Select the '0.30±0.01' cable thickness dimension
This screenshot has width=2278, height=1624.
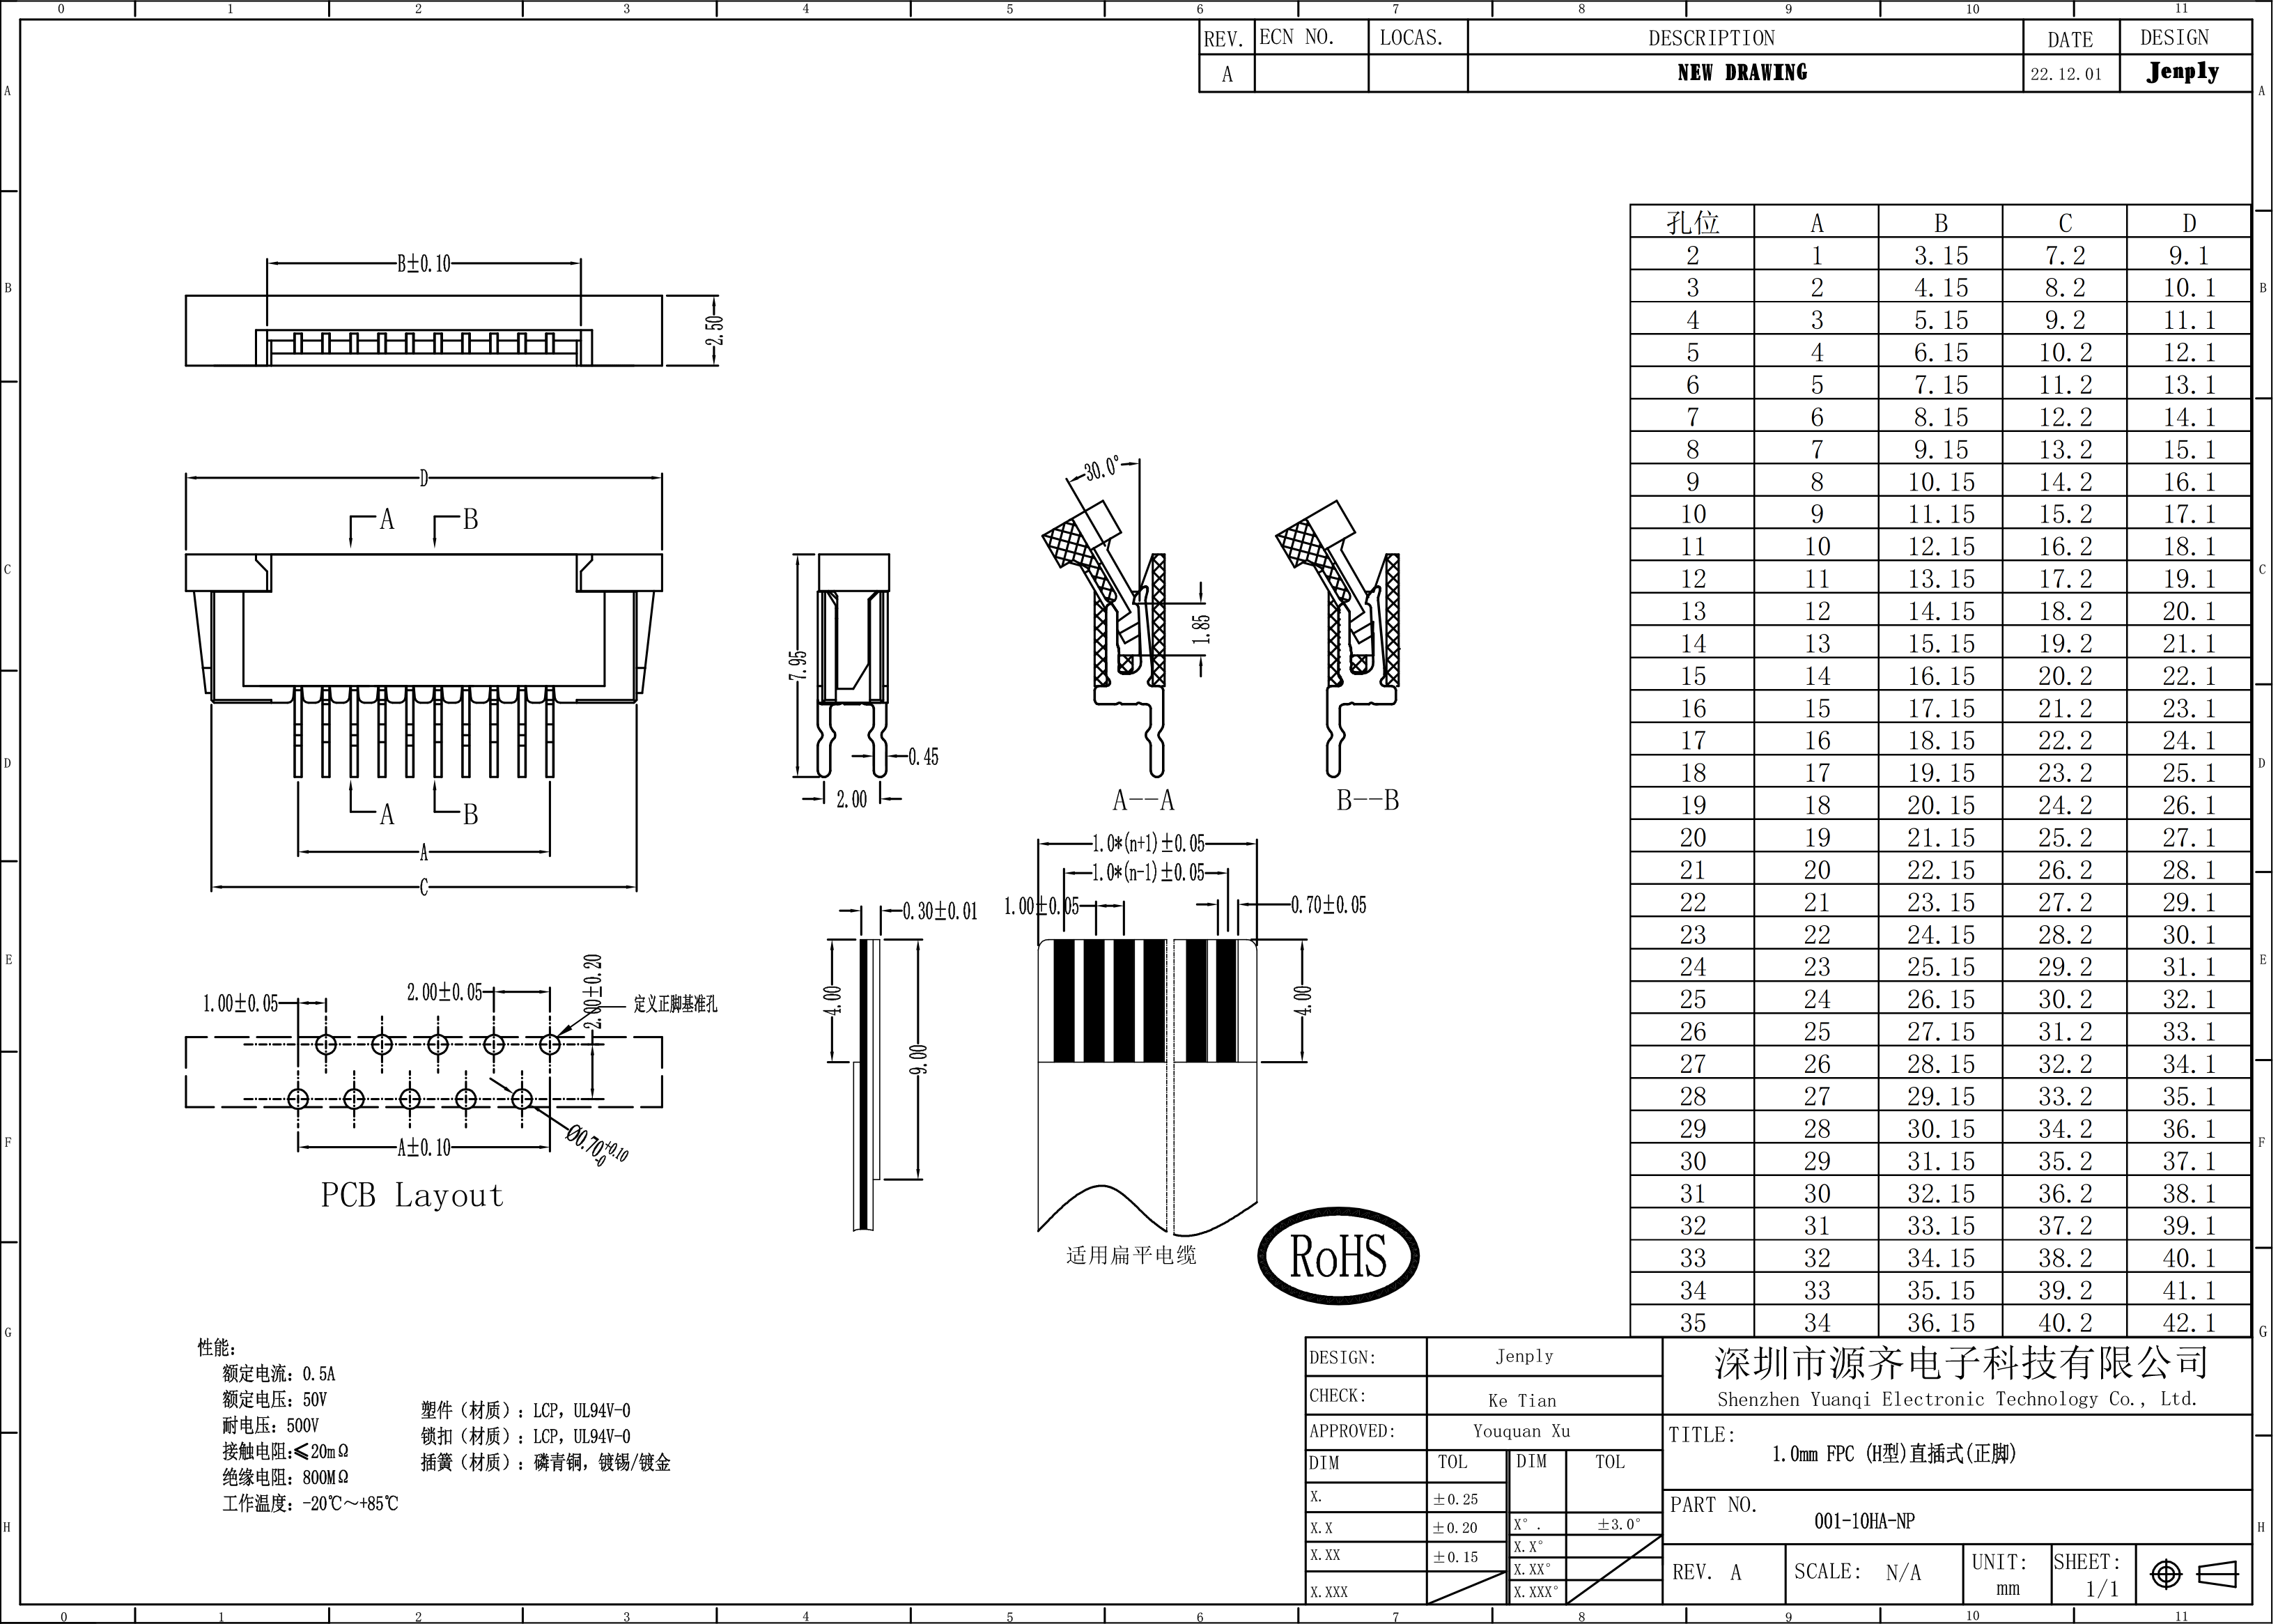tap(939, 911)
